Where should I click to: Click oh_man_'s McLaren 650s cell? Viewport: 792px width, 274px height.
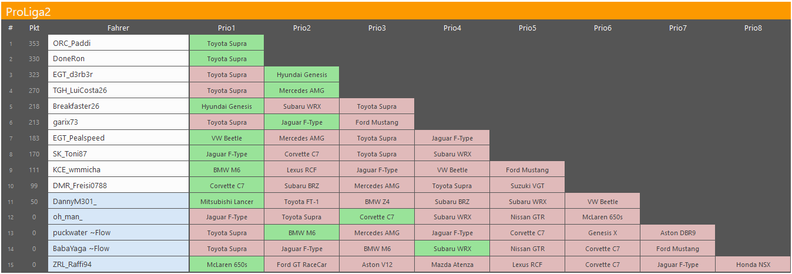coord(602,217)
